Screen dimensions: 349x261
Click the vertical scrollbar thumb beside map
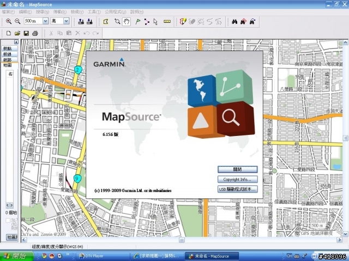345,138
